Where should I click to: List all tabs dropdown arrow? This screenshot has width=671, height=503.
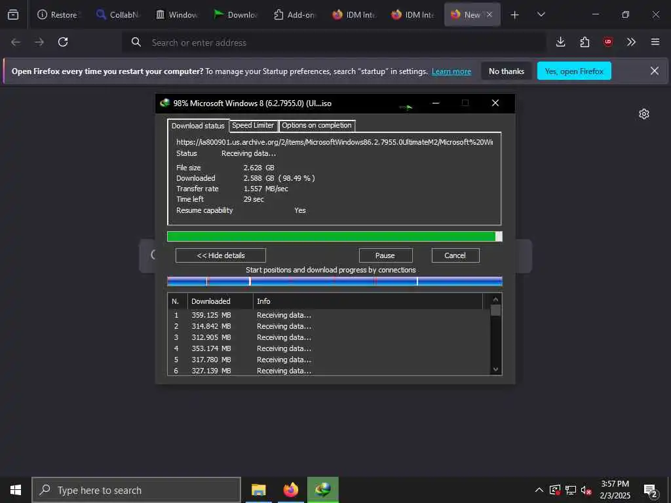[x=541, y=14]
